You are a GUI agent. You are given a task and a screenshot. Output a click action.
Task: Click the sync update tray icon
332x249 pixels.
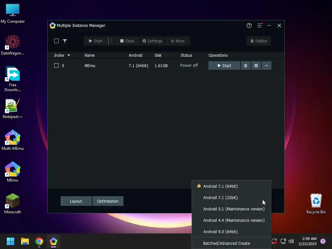(x=274, y=241)
